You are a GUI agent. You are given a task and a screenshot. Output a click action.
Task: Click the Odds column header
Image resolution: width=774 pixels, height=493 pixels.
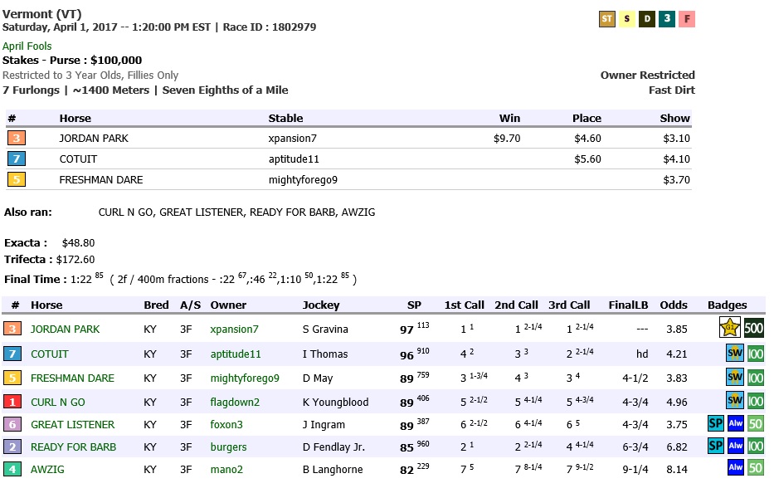[674, 305]
